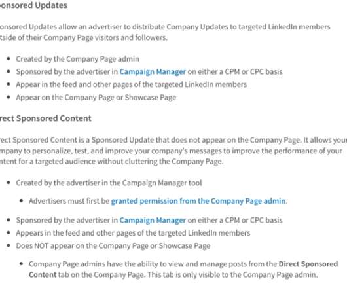Click the text on either a CPM or CPC basis under Sponsored Updates
The image size is (347, 290).
pyautogui.click(x=235, y=72)
